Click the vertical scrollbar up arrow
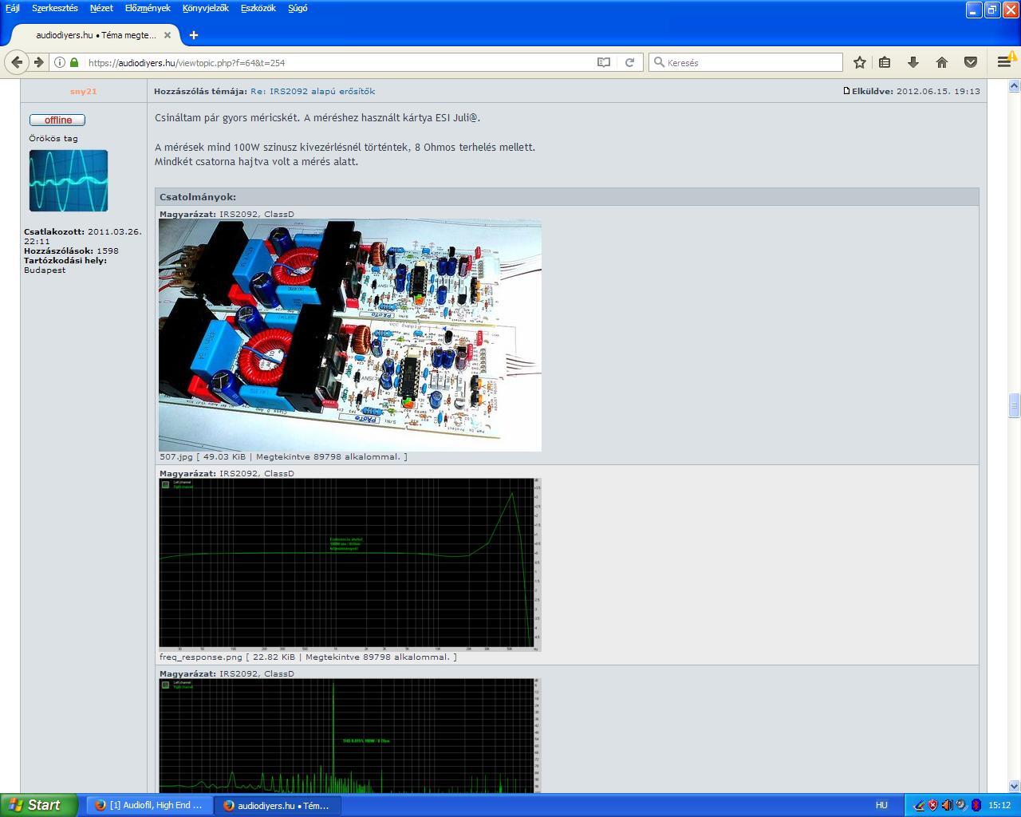 1014,85
